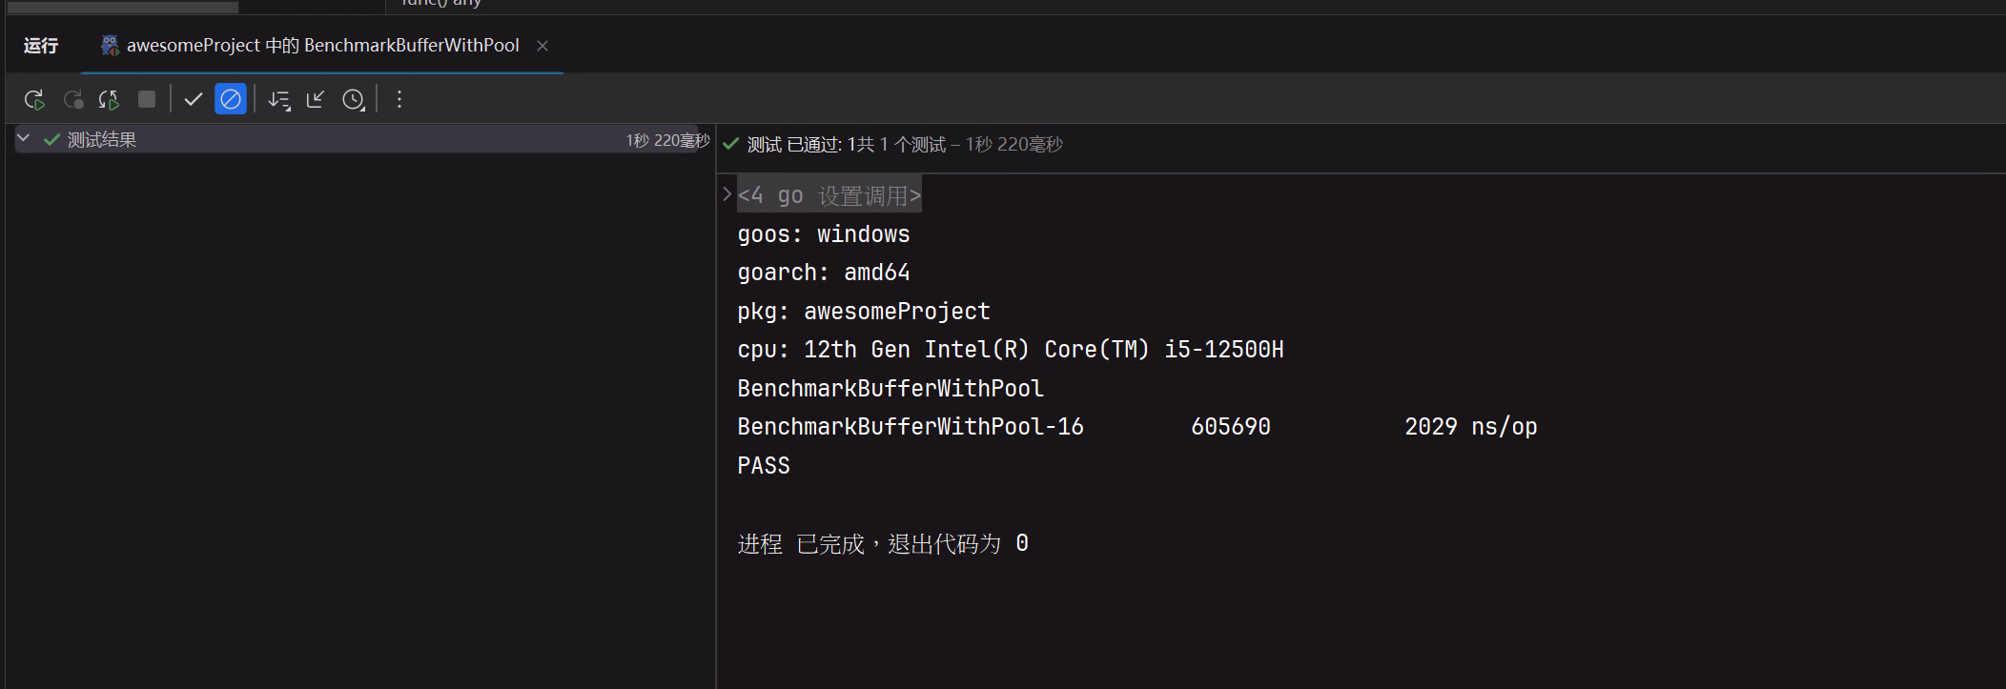Viewport: 2006px width, 689px height.
Task: Open the sort tests dropdown
Action: point(278,99)
